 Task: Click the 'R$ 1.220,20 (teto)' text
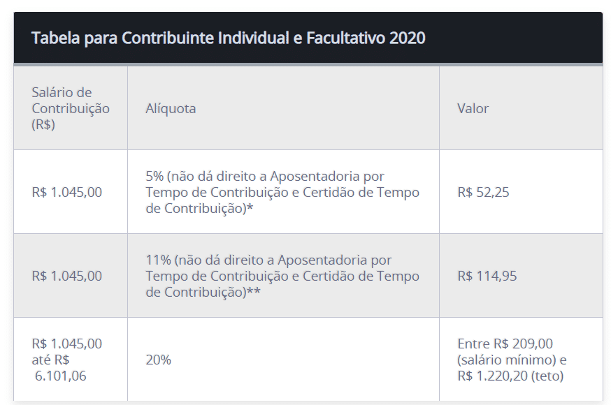coord(510,376)
